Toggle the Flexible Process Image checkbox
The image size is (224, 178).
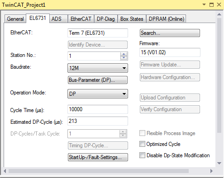point(142,133)
